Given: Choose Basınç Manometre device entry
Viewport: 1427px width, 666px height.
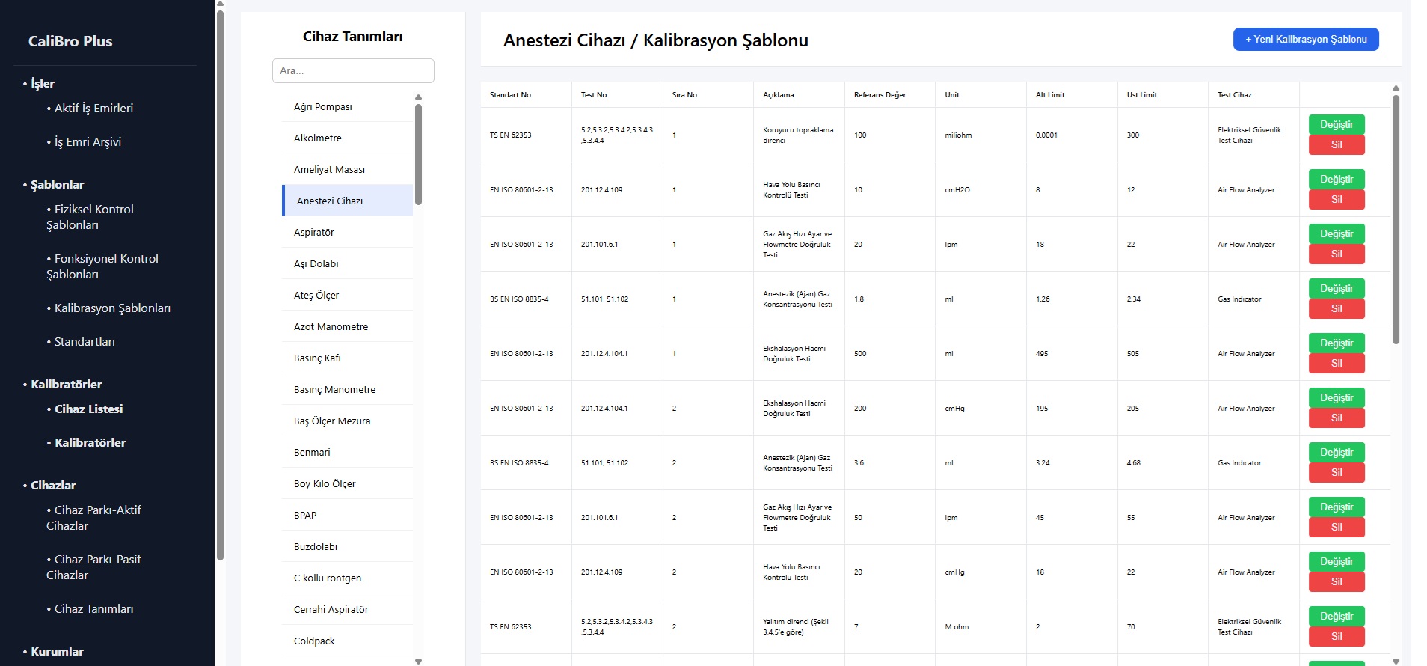Looking at the screenshot, I should [334, 390].
